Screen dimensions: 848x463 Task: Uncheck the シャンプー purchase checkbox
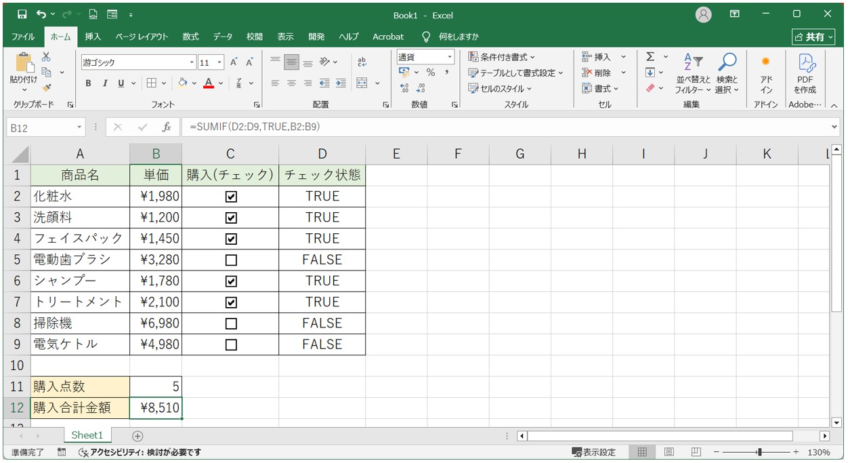(231, 281)
